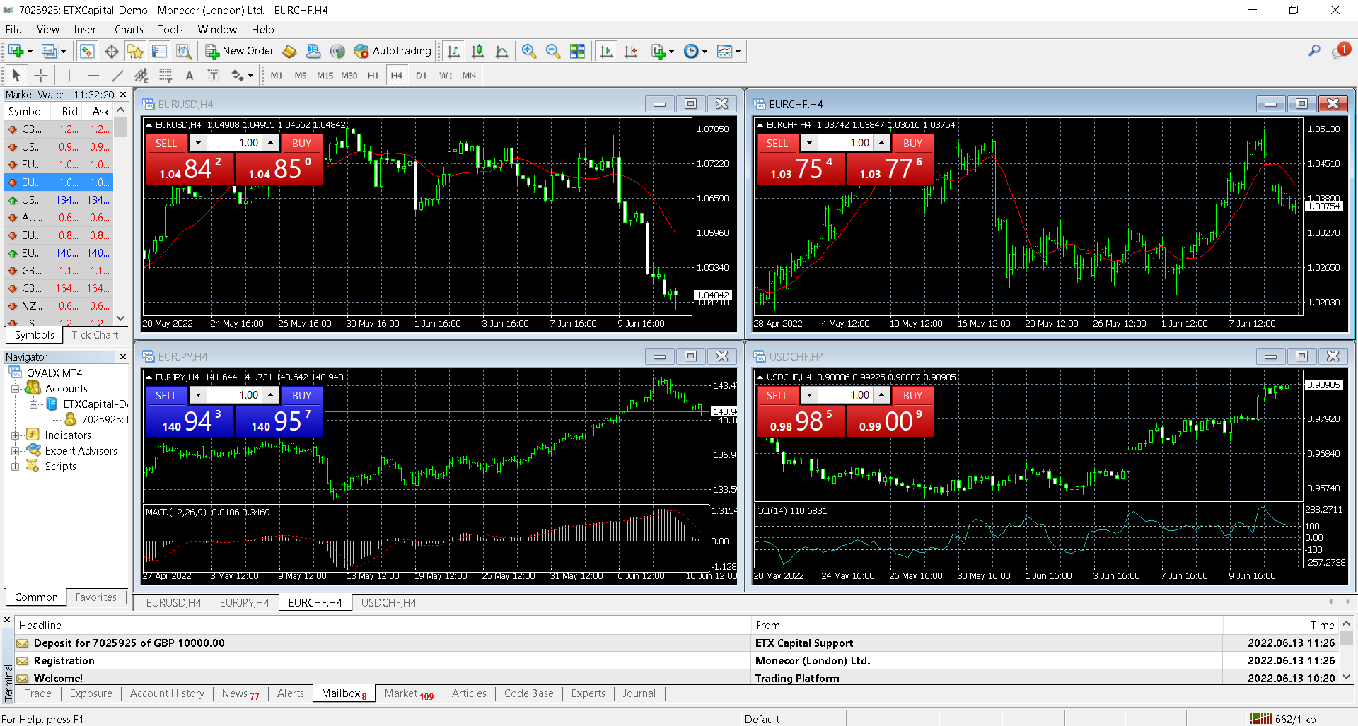Select the arrow cursor tool

tap(16, 75)
